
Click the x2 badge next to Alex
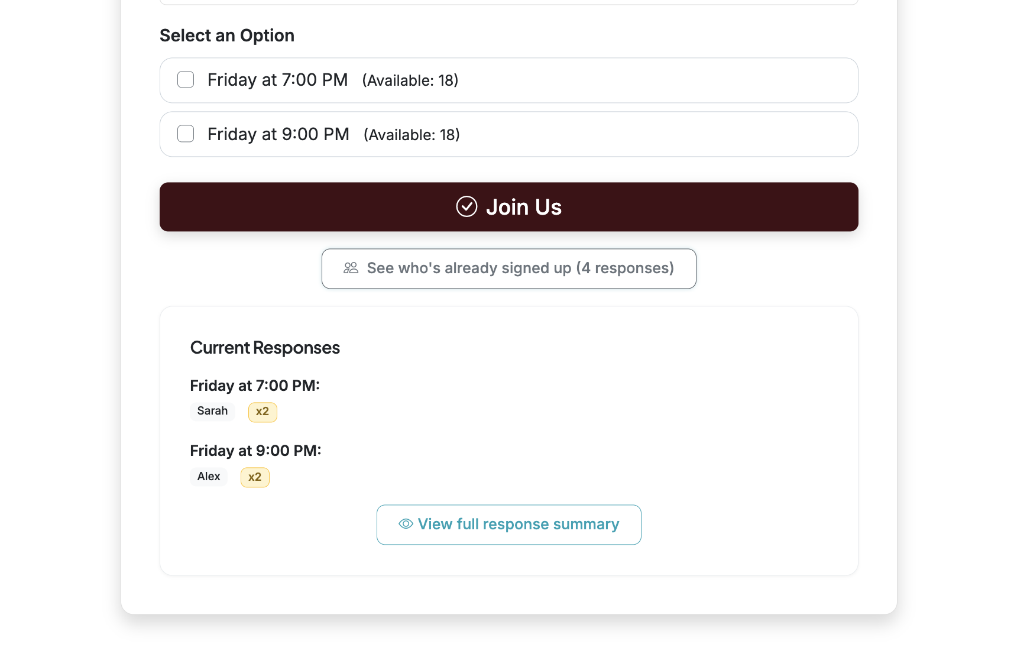[254, 477]
